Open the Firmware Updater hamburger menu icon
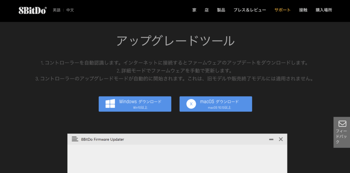Screen dimensions: 350x173 point(75,139)
